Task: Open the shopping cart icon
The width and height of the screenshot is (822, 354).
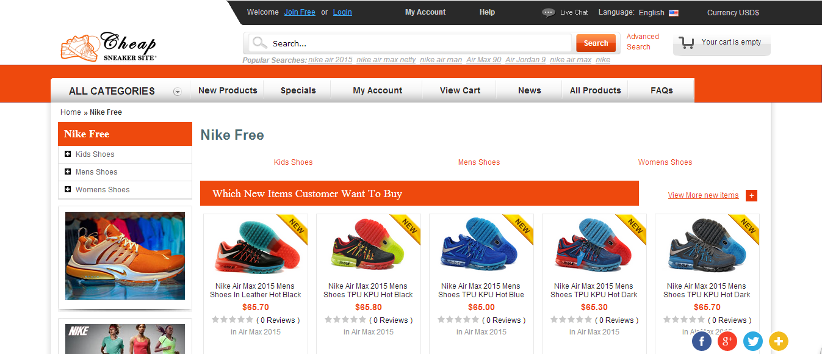Action: point(686,42)
